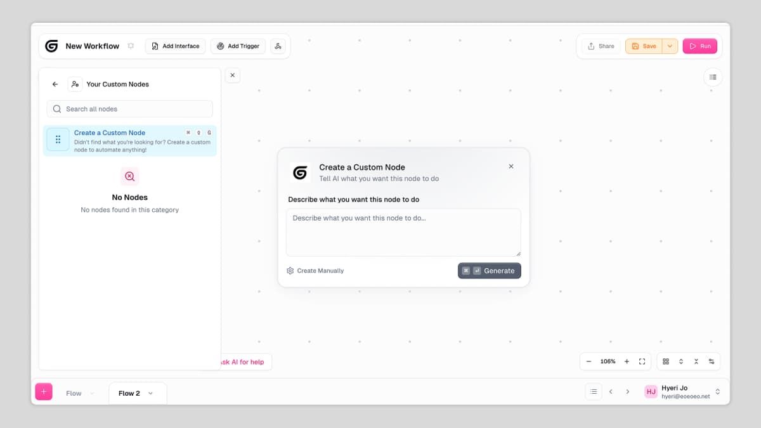This screenshot has height=428, width=761.
Task: Open the webhook icon button after Add Trigger
Action: point(278,46)
